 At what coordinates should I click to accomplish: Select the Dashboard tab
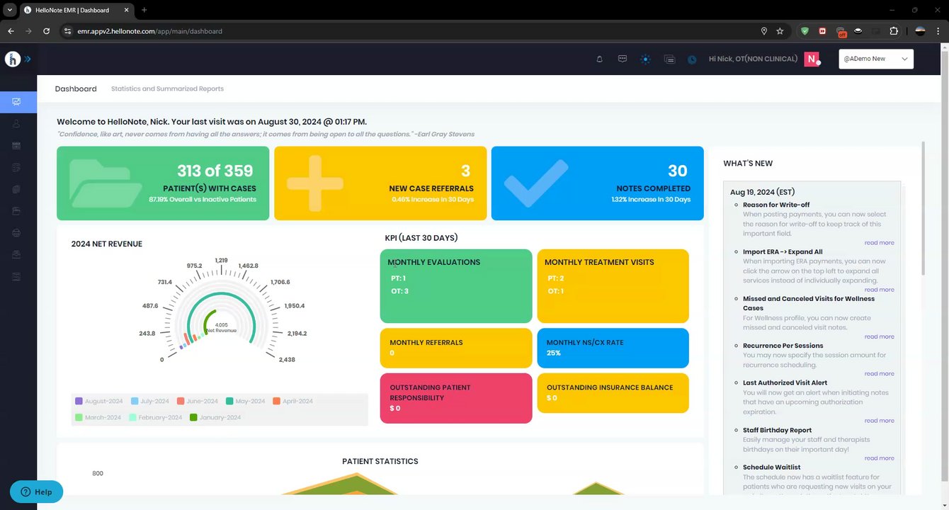pos(76,89)
